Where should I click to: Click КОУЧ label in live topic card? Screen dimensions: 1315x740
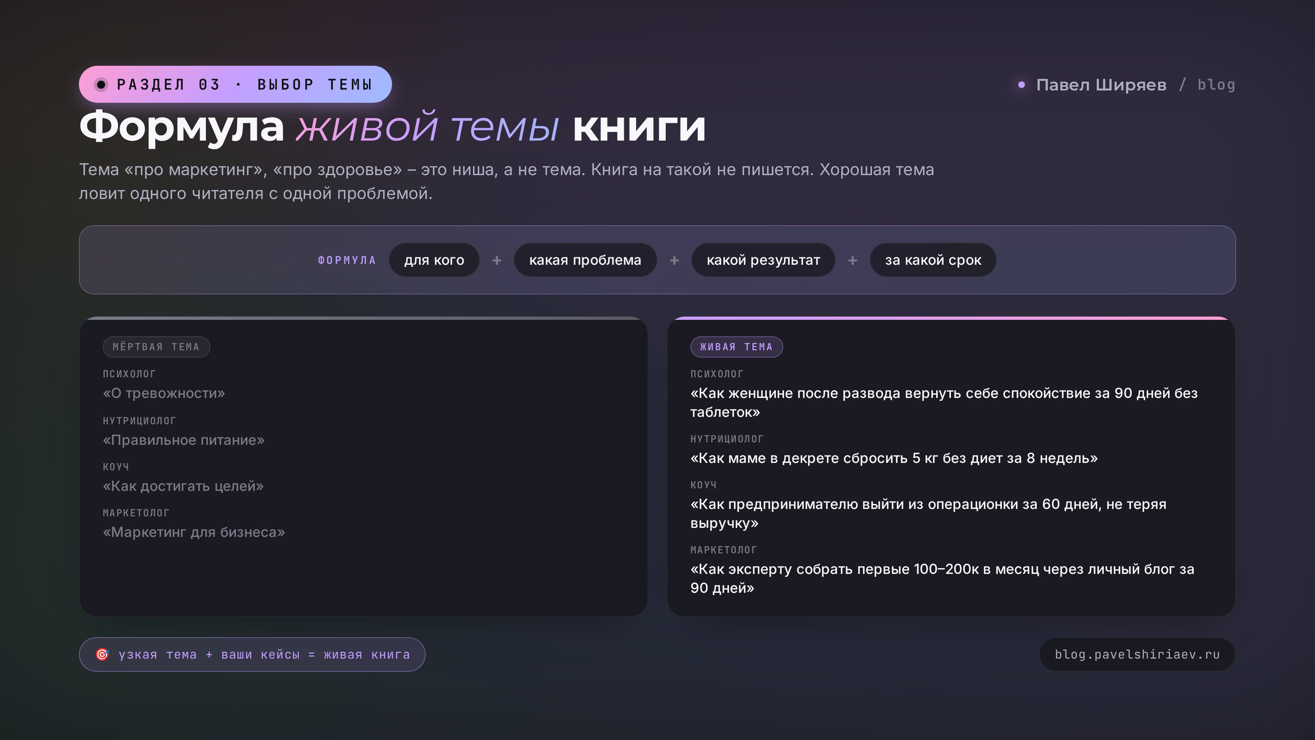(704, 485)
